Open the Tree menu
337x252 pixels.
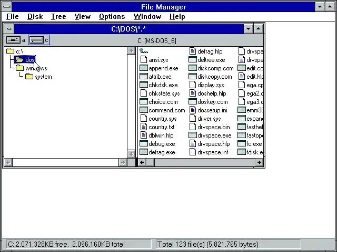point(58,16)
